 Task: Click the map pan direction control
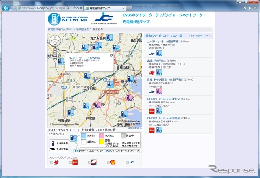tap(55, 41)
